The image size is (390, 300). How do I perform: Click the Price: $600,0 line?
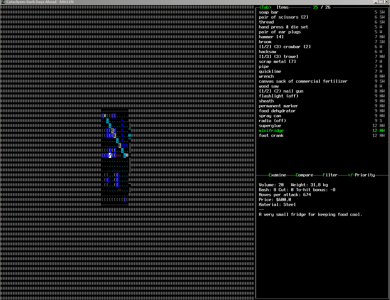click(275, 200)
